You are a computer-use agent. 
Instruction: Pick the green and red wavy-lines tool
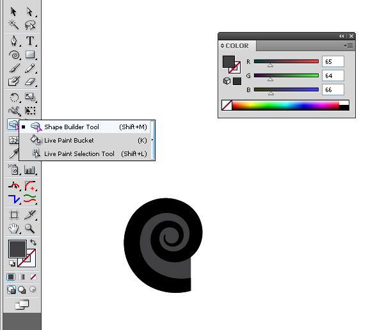coord(30,199)
